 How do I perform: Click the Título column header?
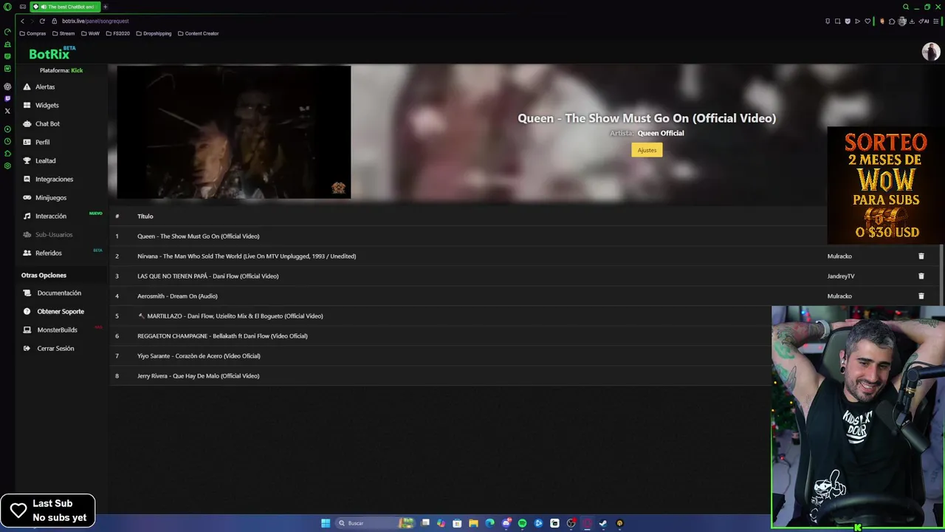[145, 216]
